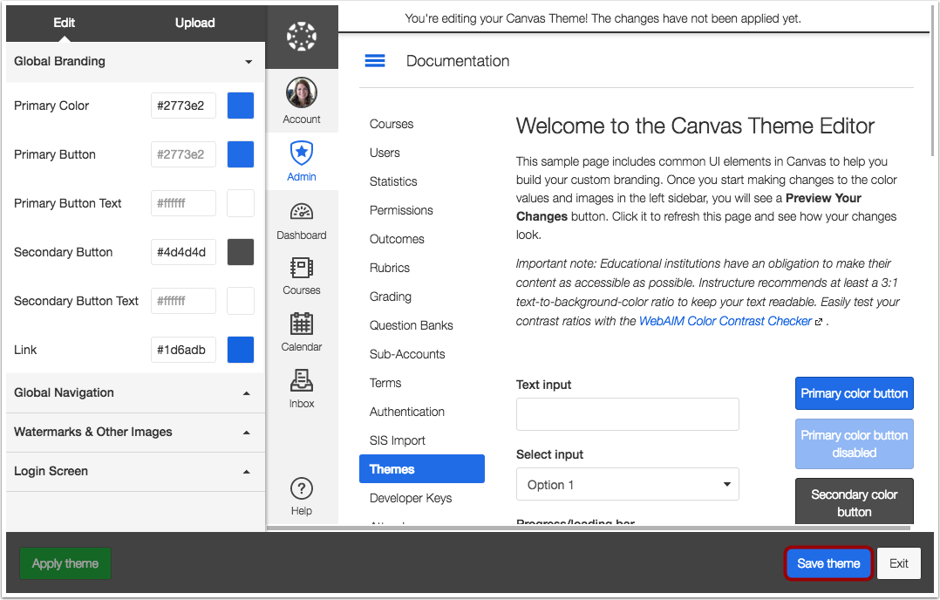This screenshot has height=600, width=940.
Task: Select Themes in the admin menu
Action: click(x=422, y=468)
